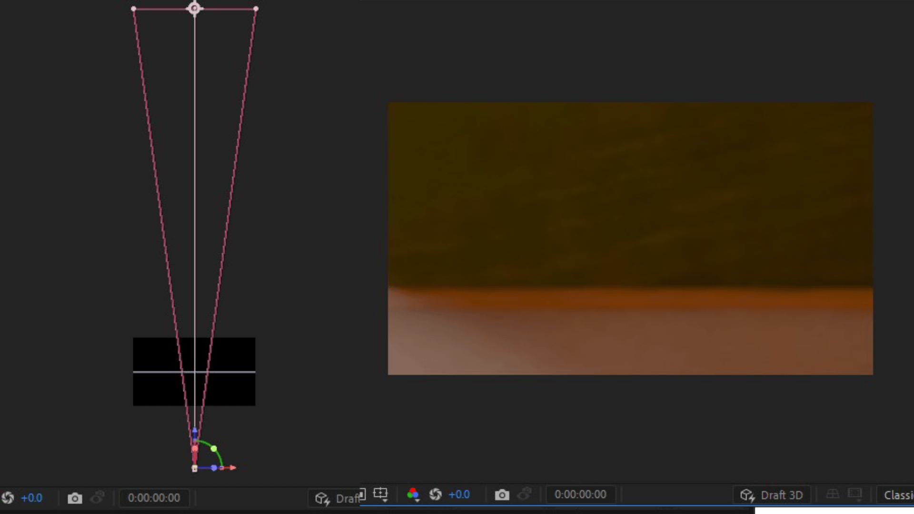This screenshot has width=914, height=514.
Task: Adjust exposure value +0.0 in right viewer
Action: click(459, 495)
